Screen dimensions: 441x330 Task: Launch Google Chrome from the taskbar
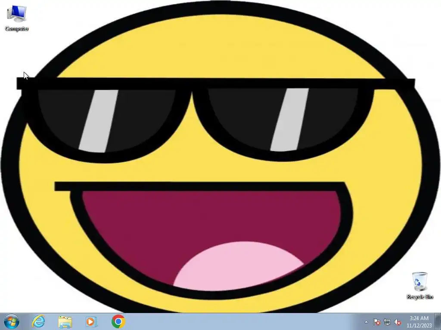click(118, 321)
